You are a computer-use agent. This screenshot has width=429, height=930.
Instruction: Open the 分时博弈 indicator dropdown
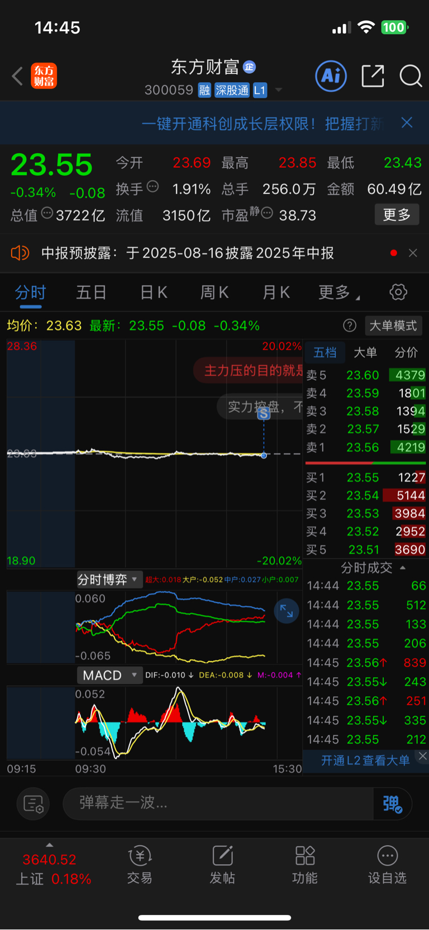click(x=109, y=580)
